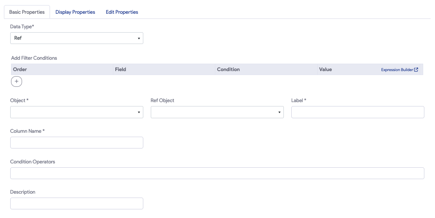Switch to the Basic Properties tab
This screenshot has width=435, height=218.
pyautogui.click(x=27, y=12)
